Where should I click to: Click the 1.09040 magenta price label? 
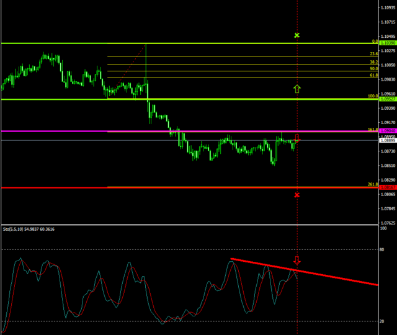click(x=387, y=132)
